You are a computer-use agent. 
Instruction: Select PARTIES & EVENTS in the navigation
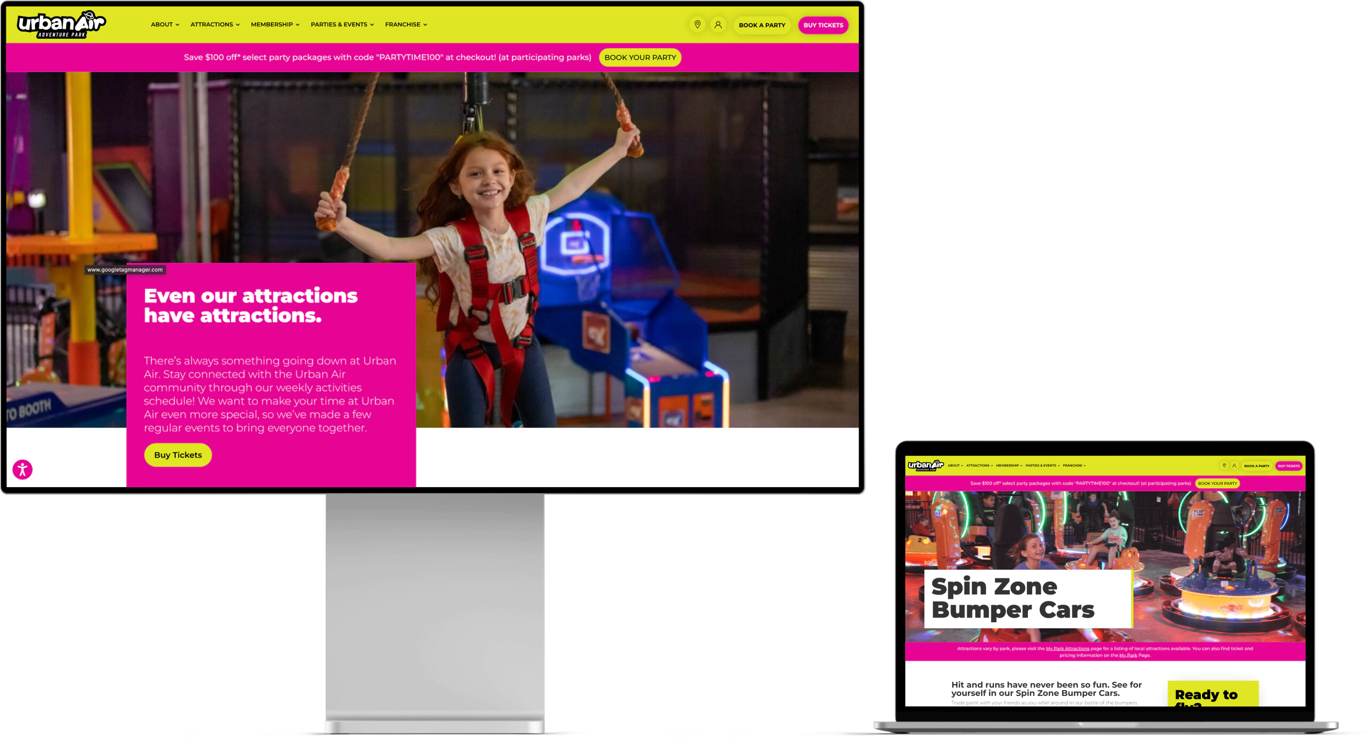339,24
